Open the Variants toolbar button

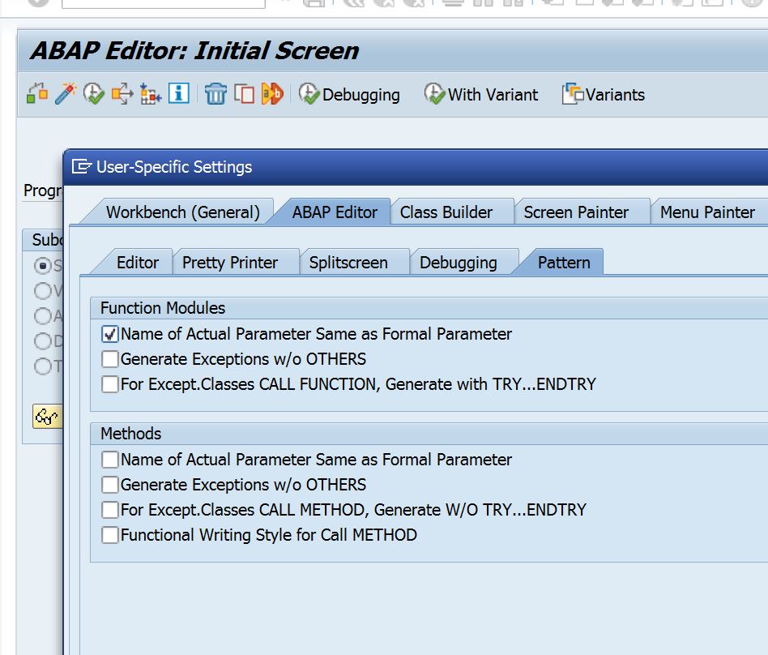coord(604,94)
